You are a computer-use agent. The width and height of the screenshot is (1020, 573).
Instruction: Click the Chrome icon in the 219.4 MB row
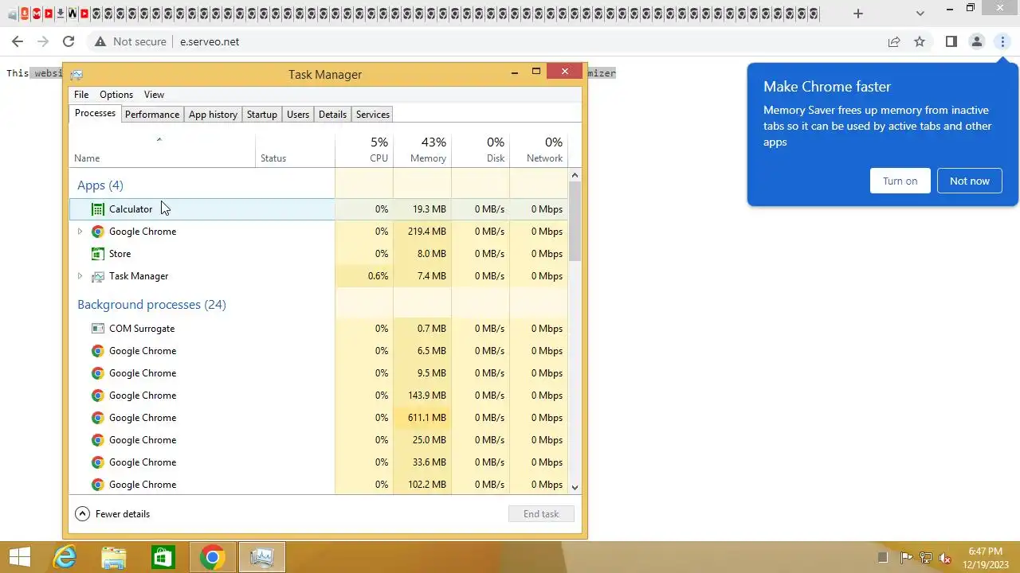click(x=97, y=232)
